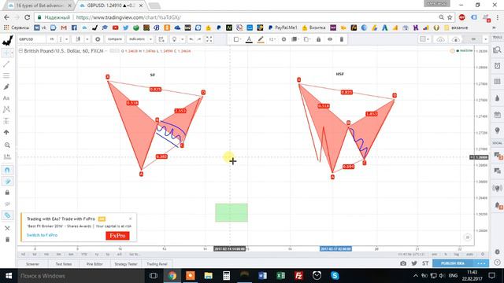The width and height of the screenshot is (504, 283).
Task: Click the Go to date button
Action: pos(135,255)
